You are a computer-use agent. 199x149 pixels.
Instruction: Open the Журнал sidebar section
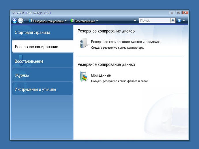[x=42, y=75]
